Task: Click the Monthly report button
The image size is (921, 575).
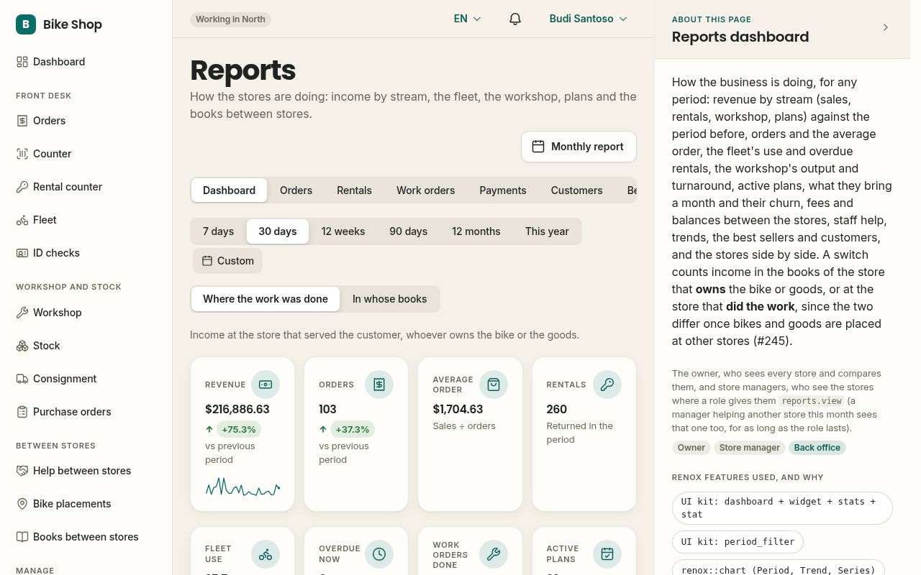Action: (579, 147)
